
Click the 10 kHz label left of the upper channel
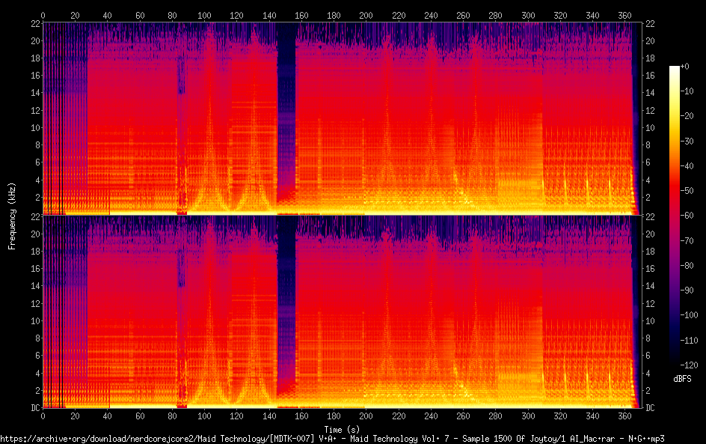click(x=34, y=128)
